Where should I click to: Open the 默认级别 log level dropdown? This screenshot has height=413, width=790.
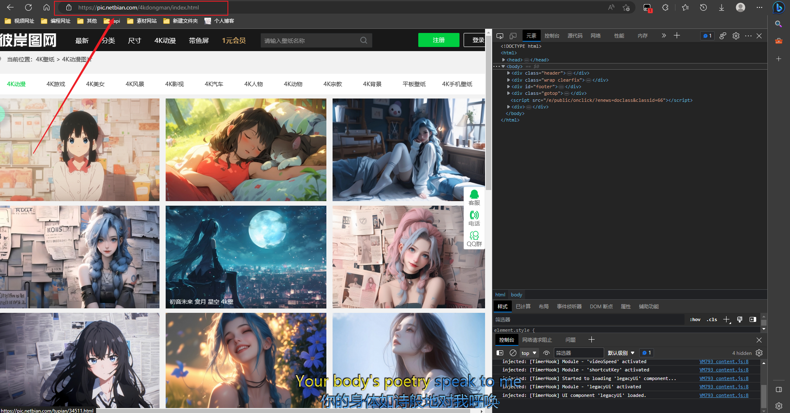pos(621,353)
